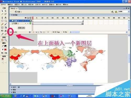Screen dimensions: 131x98
Task: Click the 100% zoom input field
Action: coord(123,11)
